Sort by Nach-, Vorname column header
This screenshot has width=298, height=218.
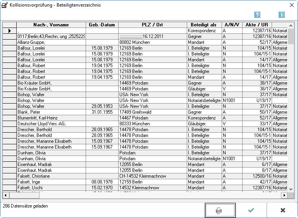(51, 25)
